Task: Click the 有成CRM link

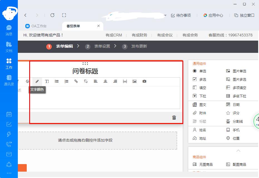Action: (113, 35)
